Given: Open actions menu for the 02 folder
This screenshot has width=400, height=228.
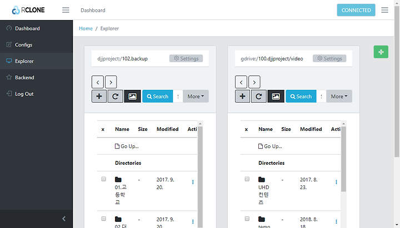Looking at the screenshot, I should coord(193,221).
